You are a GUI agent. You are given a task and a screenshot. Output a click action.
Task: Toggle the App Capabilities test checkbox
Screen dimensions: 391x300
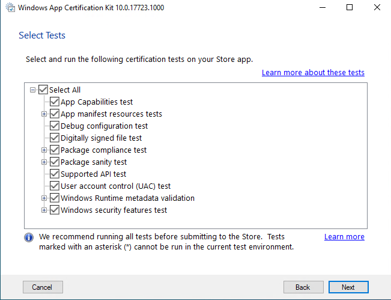(x=55, y=102)
